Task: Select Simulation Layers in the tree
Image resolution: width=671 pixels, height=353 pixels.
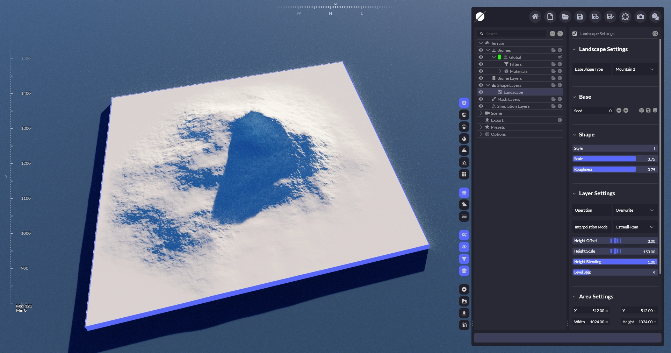Action: click(x=513, y=106)
